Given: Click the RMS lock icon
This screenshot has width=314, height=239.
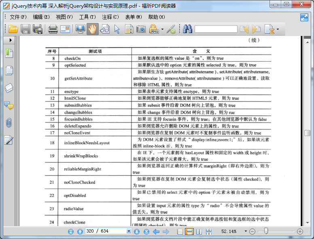Looking at the screenshot, I should [154, 29].
